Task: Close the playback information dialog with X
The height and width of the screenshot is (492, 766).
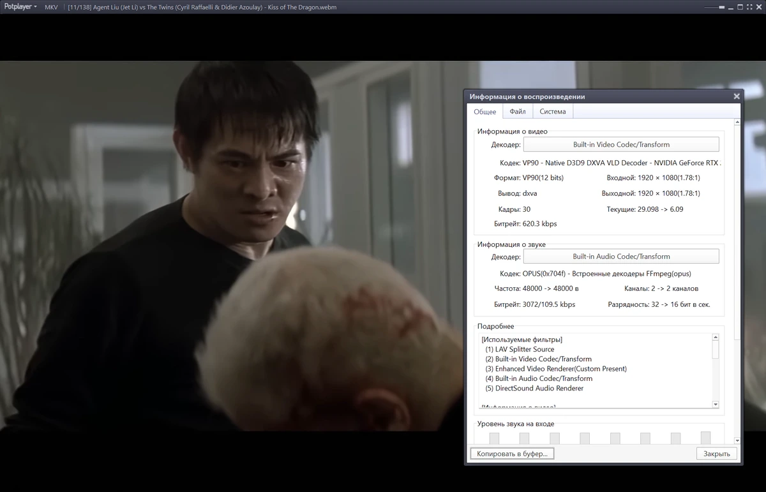Action: click(737, 96)
